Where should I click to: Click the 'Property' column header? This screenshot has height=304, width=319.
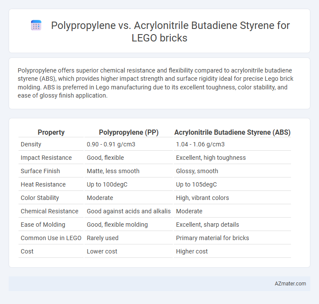[x=51, y=132]
